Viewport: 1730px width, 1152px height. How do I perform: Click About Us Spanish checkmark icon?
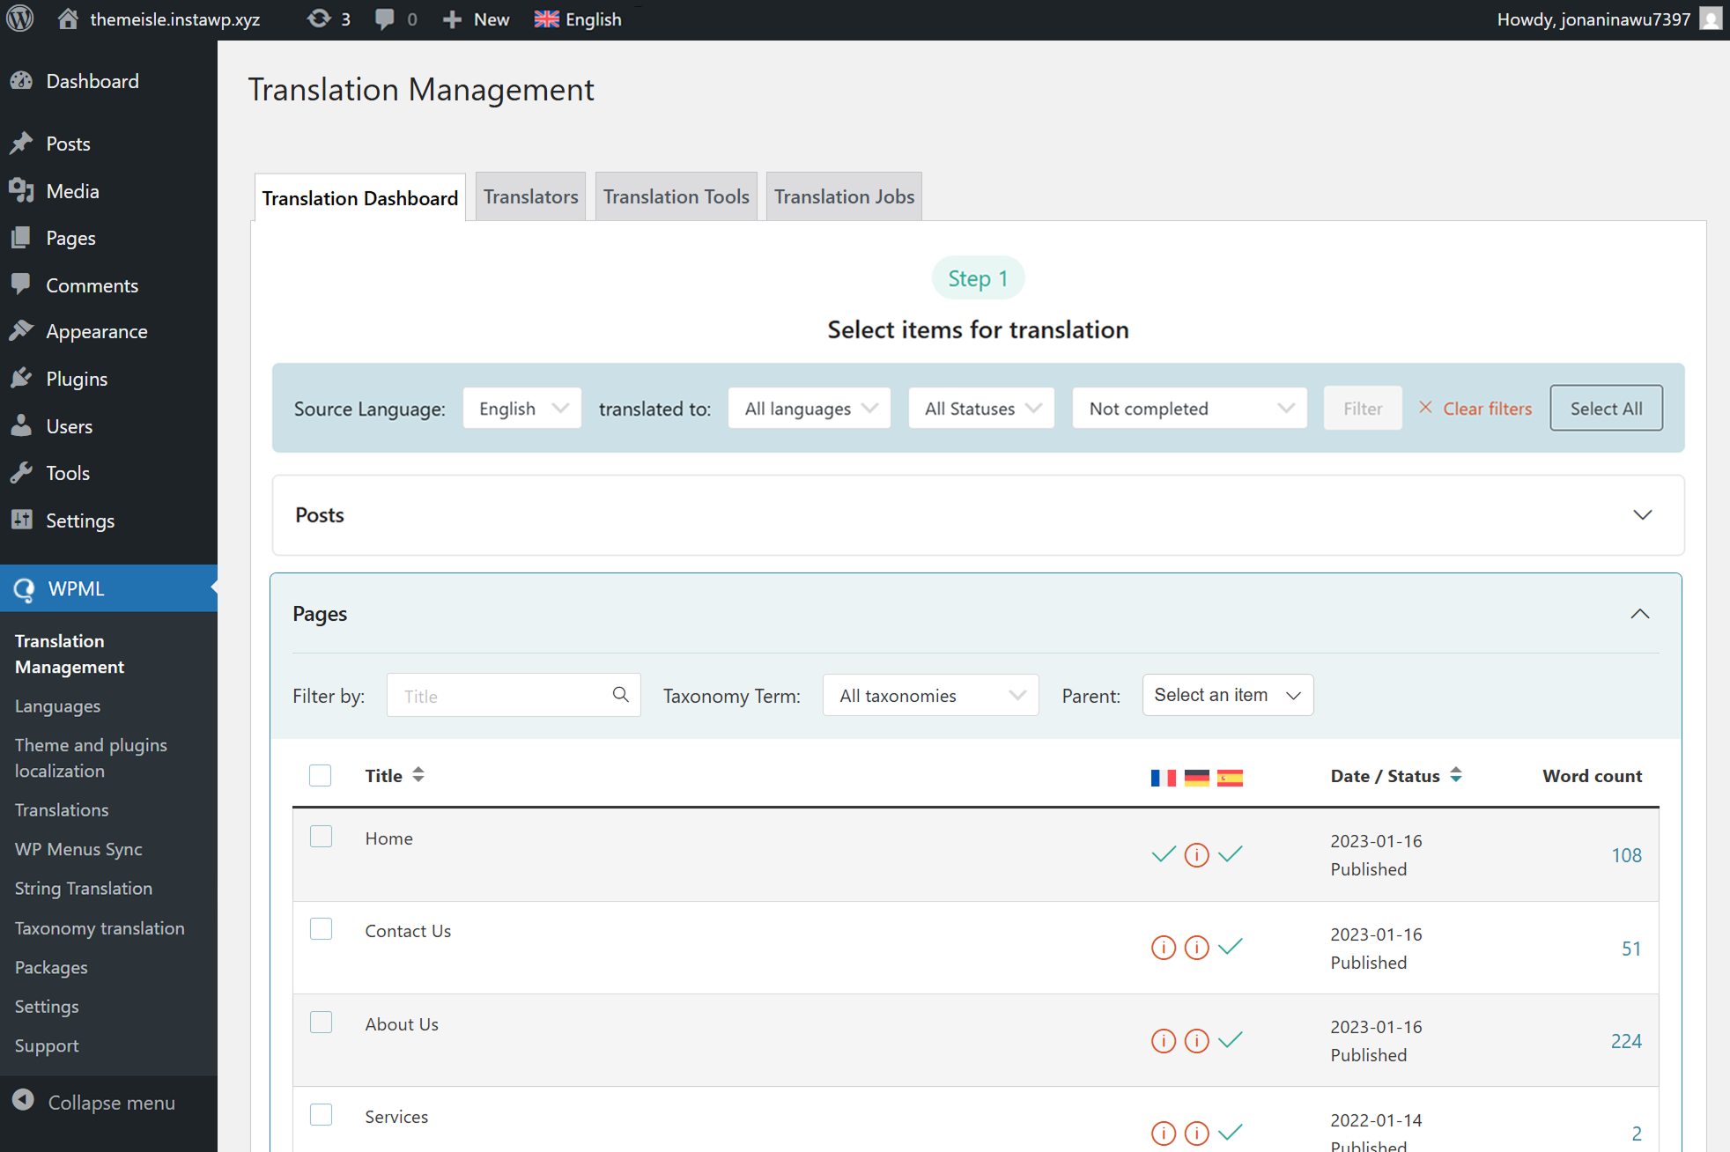point(1231,1040)
